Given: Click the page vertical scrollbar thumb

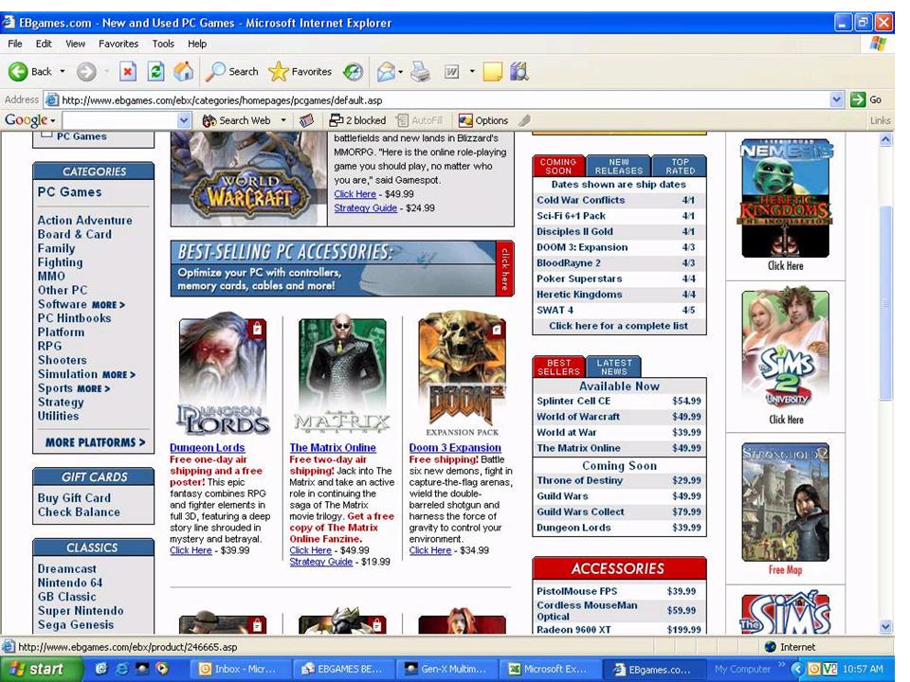Looking at the screenshot, I should (885, 303).
